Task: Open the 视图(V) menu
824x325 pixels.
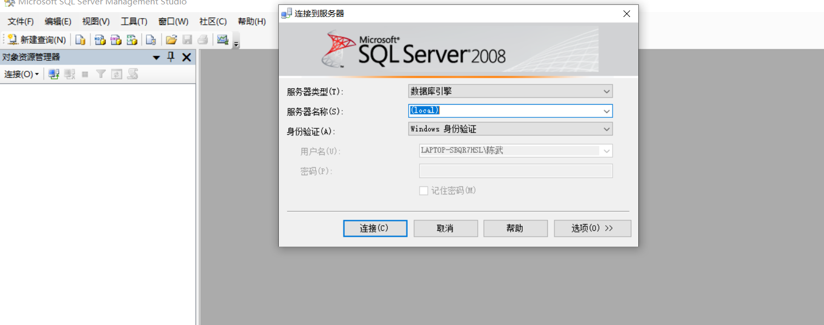Action: [96, 21]
